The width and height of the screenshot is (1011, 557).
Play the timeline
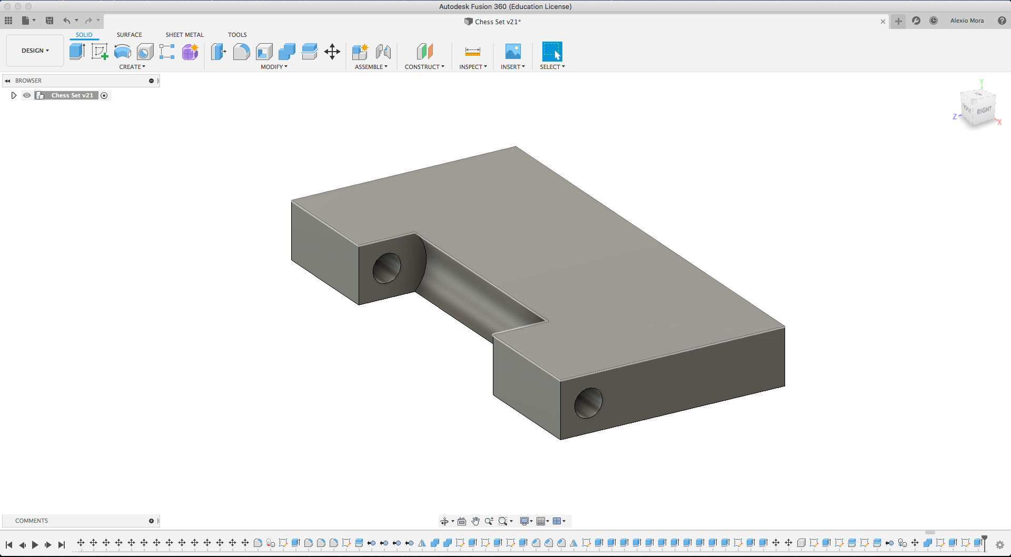click(35, 545)
